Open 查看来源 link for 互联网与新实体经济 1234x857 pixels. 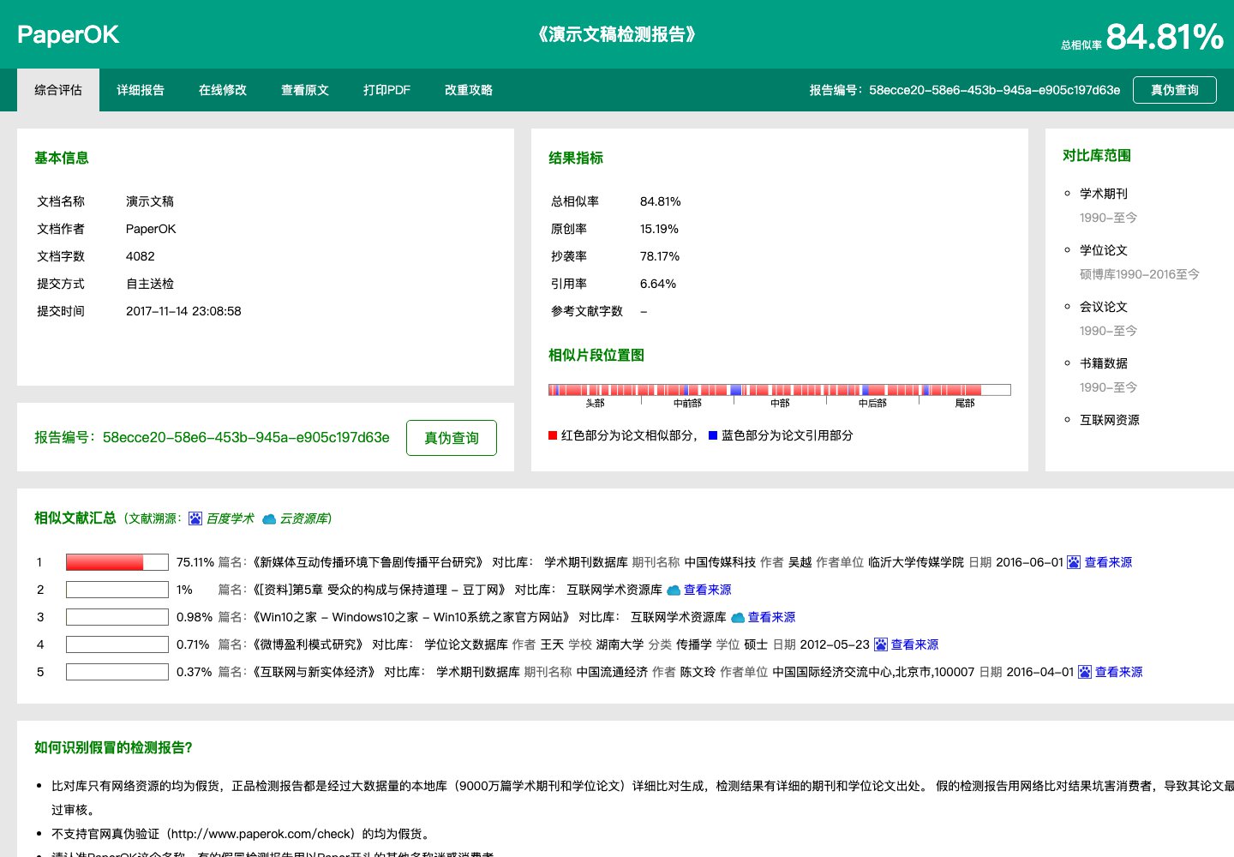tap(1119, 672)
